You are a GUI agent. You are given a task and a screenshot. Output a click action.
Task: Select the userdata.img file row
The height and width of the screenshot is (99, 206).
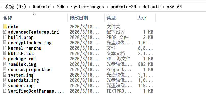coord(78,80)
